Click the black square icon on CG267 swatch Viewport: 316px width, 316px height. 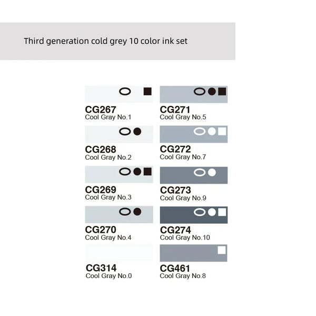pos(147,91)
